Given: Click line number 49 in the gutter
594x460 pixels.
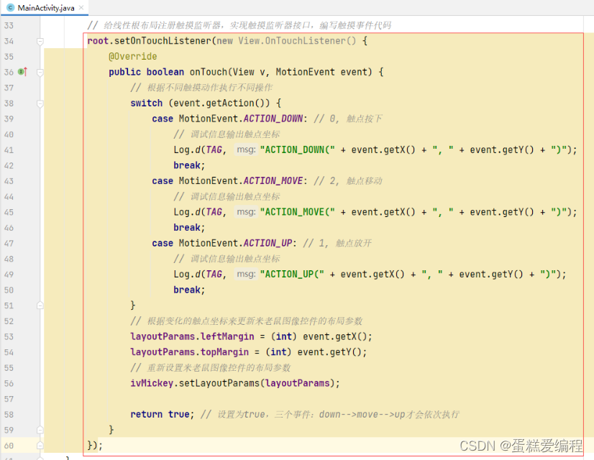Looking at the screenshot, I should pos(9,275).
